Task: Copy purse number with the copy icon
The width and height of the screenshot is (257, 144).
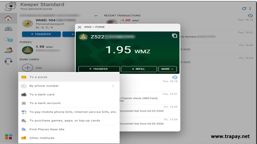Action: click(x=174, y=36)
